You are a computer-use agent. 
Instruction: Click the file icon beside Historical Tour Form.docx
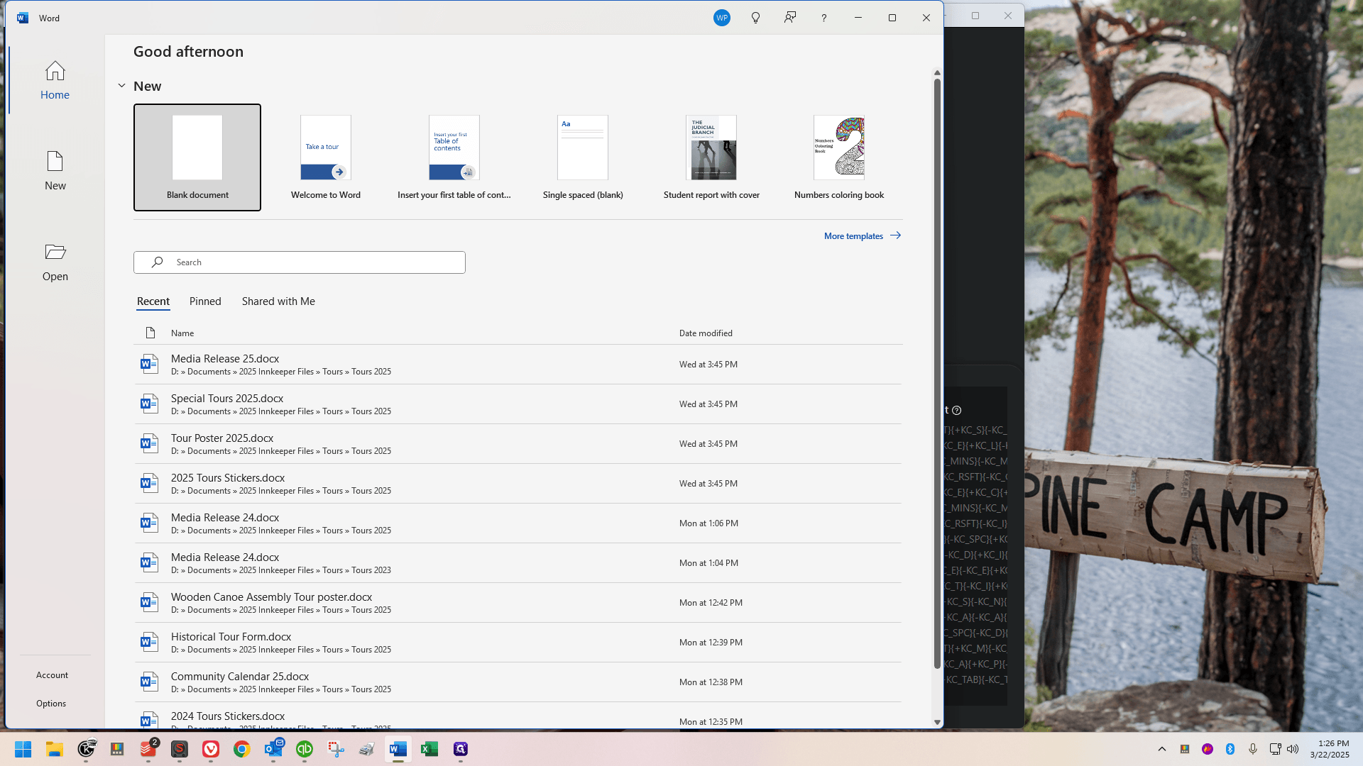[x=149, y=643]
